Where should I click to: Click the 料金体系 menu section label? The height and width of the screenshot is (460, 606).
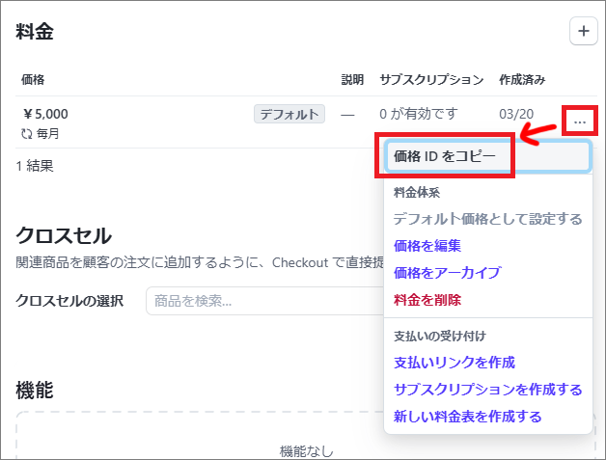pos(417,192)
